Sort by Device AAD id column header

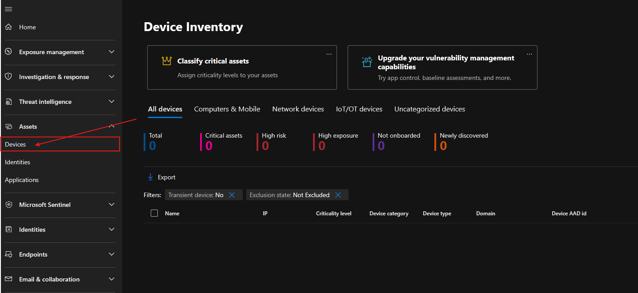(569, 214)
